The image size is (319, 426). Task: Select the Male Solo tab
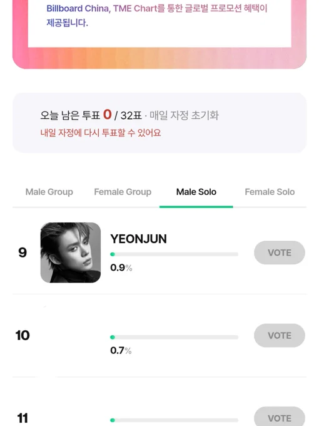point(196,192)
